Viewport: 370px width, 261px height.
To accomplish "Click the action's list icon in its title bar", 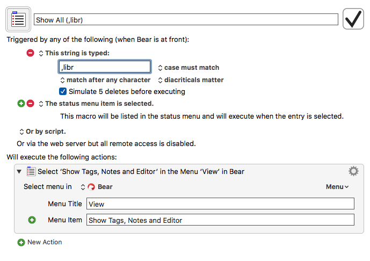I will (31, 171).
